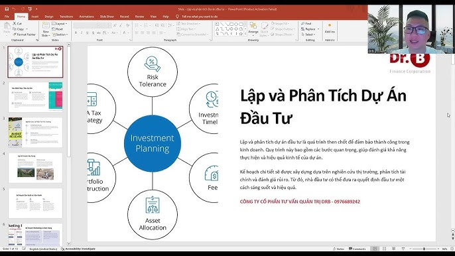Undo the last action
This screenshot has height=256, width=455.
click(14, 9)
